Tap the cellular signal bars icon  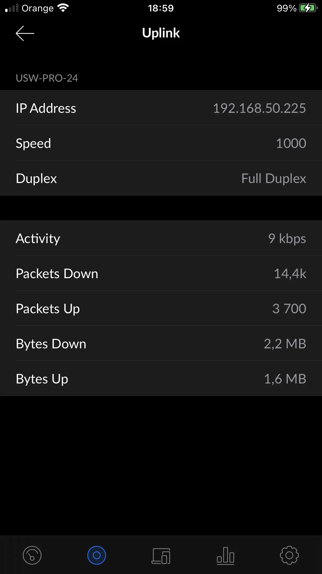[12, 8]
